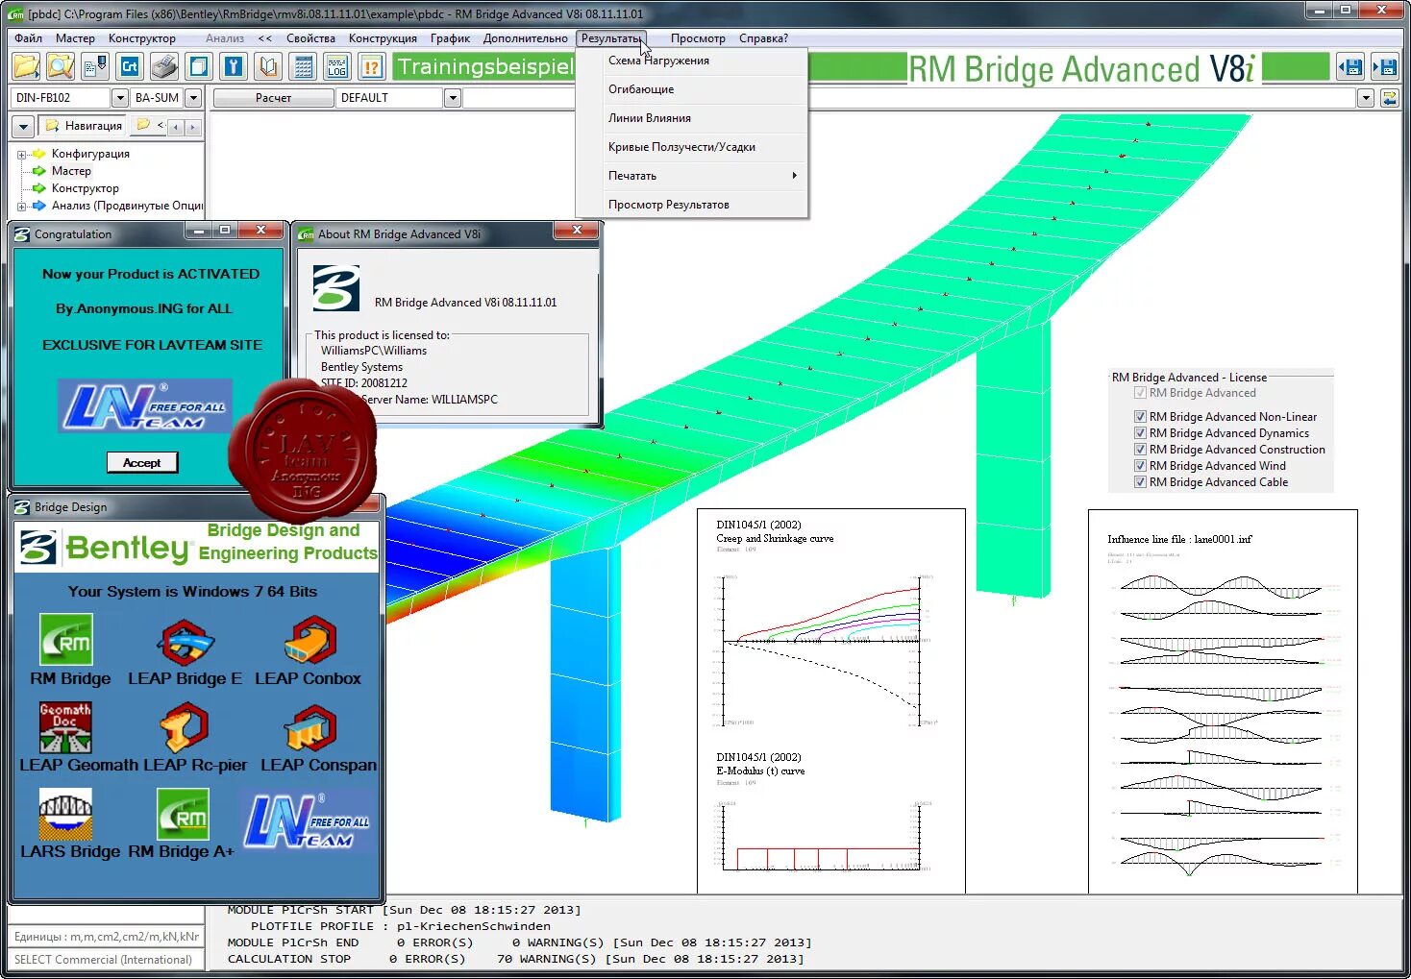1411x979 pixels.
Task: Toggle RM Bridge Advanced Non-Linear checkbox
Action: (1140, 417)
